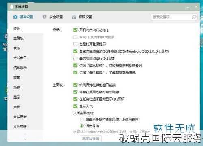Uncheck 在任务栏通知区域显示QQ图标
The image size is (203, 146).
(75, 99)
